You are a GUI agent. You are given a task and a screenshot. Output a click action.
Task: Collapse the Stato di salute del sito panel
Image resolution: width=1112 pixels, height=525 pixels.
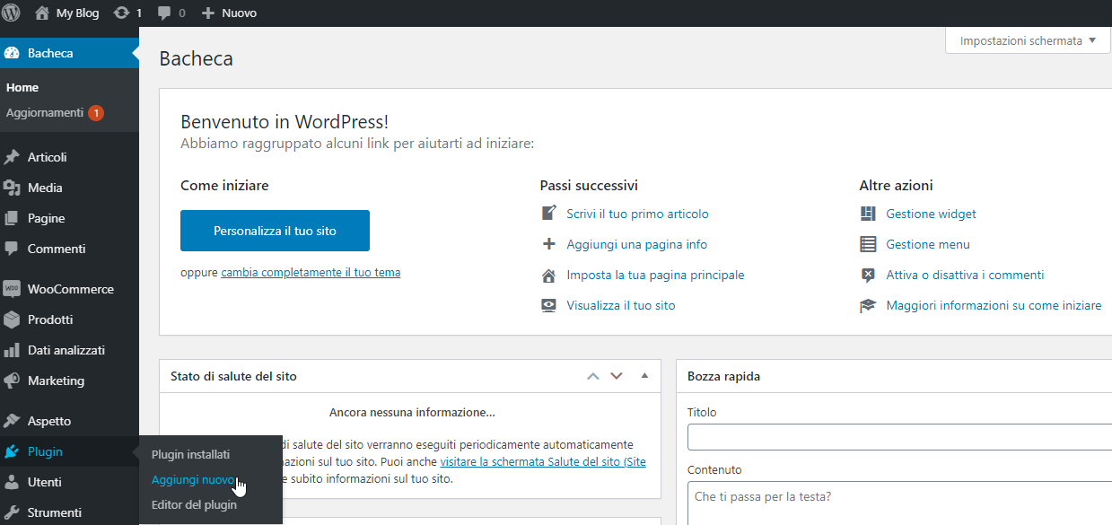[644, 376]
